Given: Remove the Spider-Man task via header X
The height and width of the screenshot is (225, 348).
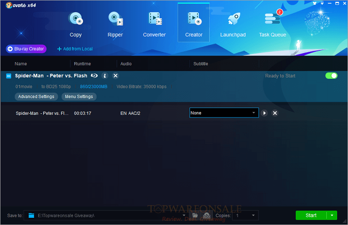Looking at the screenshot, I should pyautogui.click(x=115, y=76).
